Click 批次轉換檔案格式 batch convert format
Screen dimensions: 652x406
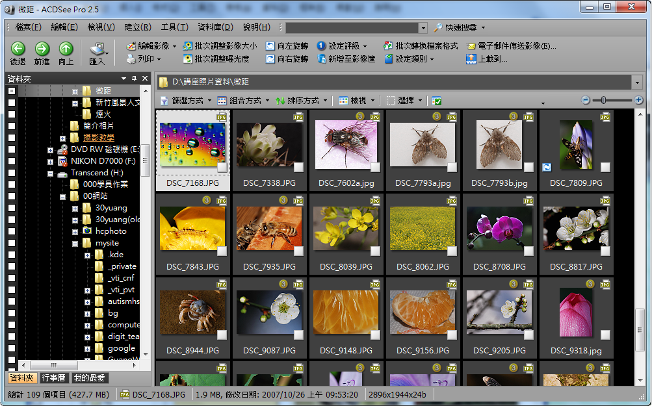click(420, 46)
